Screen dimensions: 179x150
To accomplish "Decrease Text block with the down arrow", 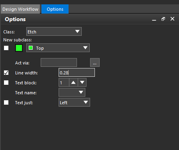I will [x=82, y=82].
